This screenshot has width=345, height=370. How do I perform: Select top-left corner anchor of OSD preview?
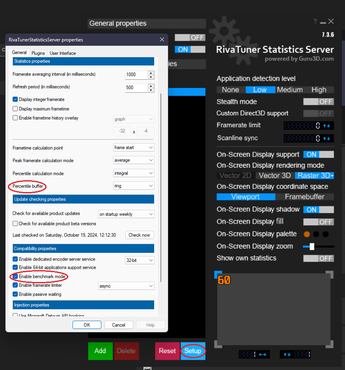tap(218, 275)
